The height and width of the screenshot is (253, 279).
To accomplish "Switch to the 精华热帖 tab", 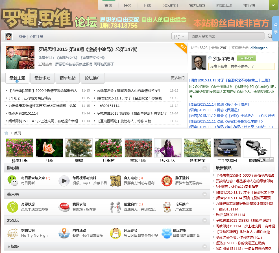I will pos(67,78).
